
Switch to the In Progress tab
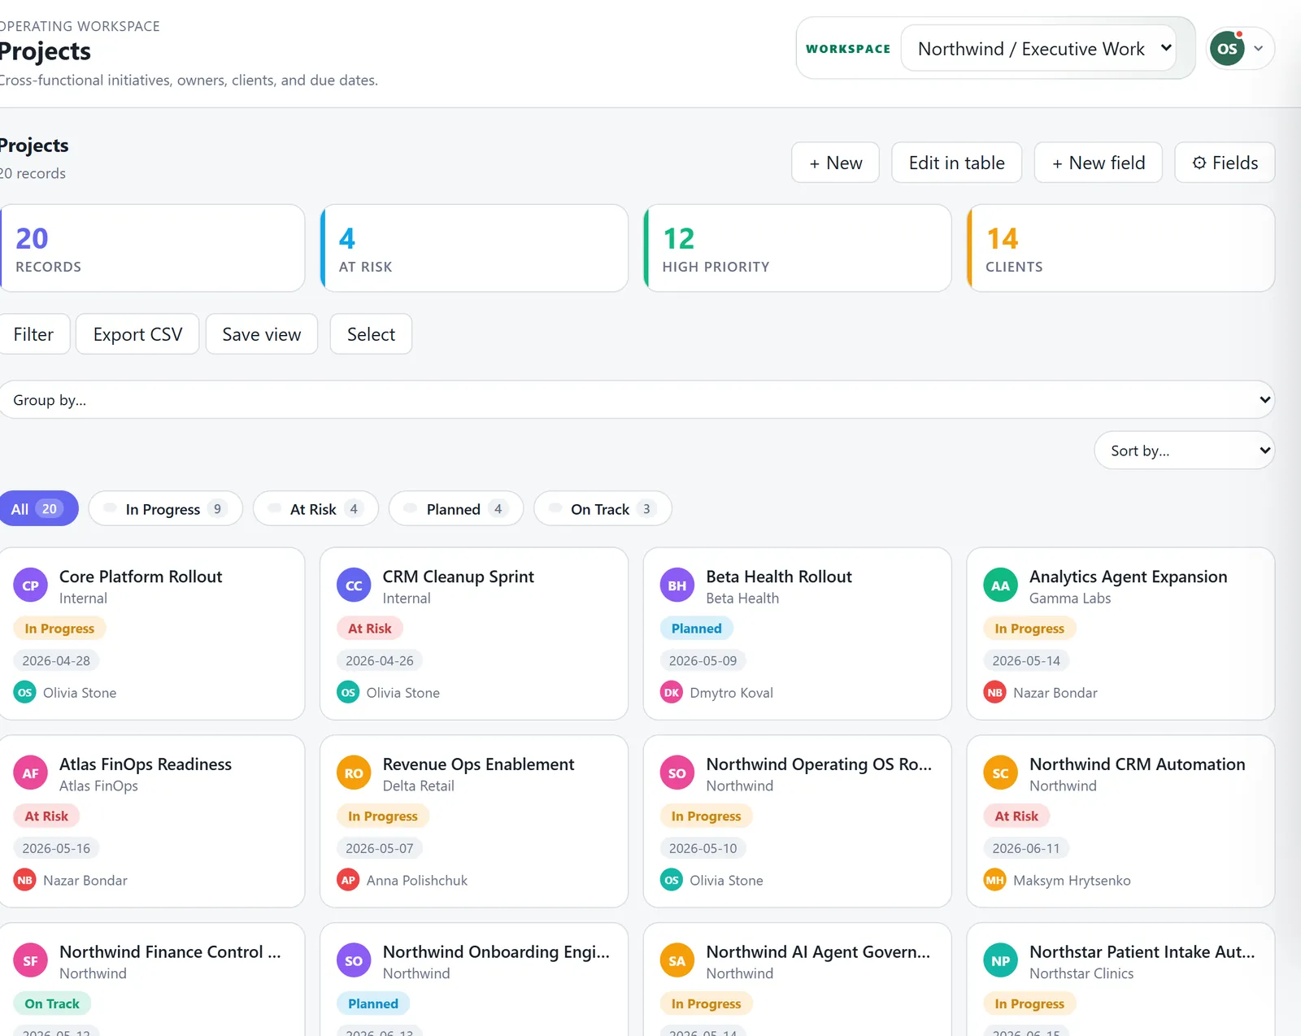(166, 509)
